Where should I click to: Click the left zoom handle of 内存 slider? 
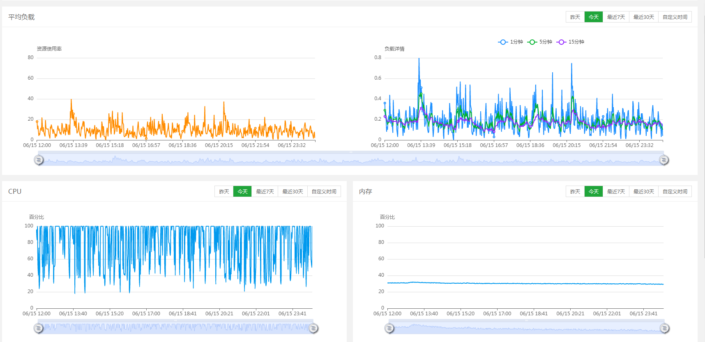(389, 328)
